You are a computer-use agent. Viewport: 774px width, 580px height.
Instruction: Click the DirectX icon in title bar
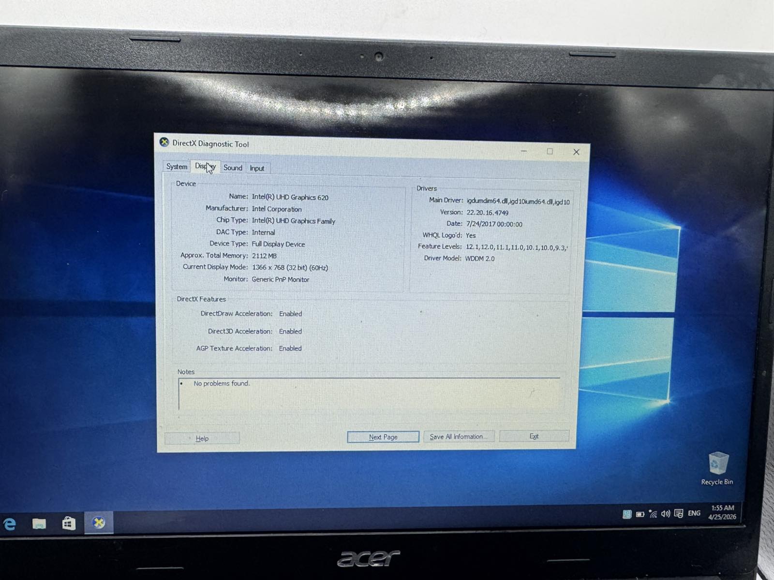pyautogui.click(x=164, y=142)
